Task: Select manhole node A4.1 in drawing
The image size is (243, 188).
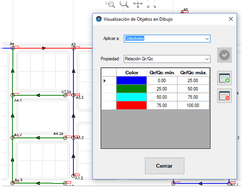Action: click(x=12, y=95)
